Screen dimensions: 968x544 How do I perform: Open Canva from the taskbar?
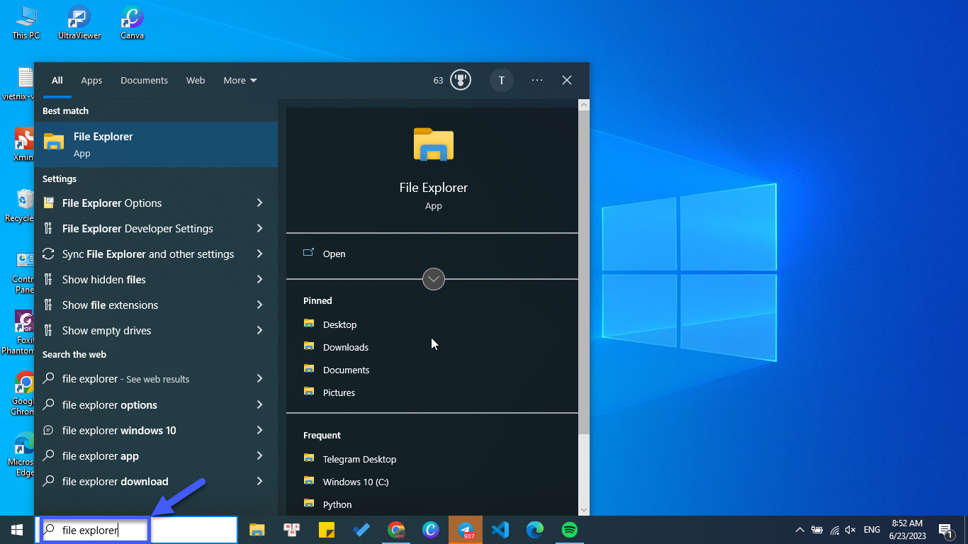431,530
